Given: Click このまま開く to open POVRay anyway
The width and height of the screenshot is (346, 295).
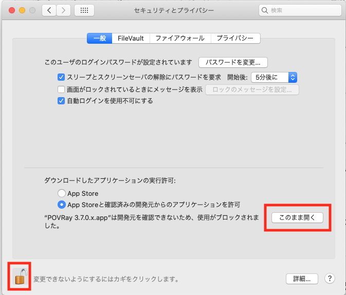Looking at the screenshot, I should point(297,217).
